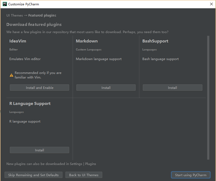
Task: Click the 'We have a few plugins' intro sentence
Action: pyautogui.click(x=87, y=32)
